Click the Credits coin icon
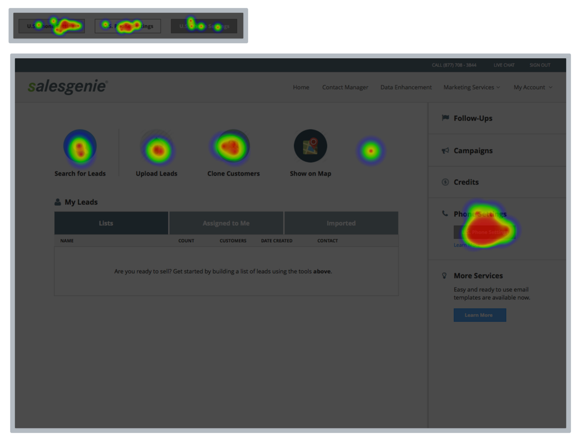The height and width of the screenshot is (441, 579). (x=445, y=182)
